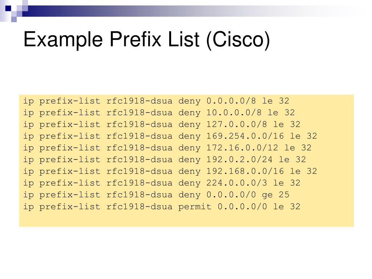The height and width of the screenshot is (279, 372).
Task: Select the deny 192.168.0.0/16 line
Action: [170, 171]
